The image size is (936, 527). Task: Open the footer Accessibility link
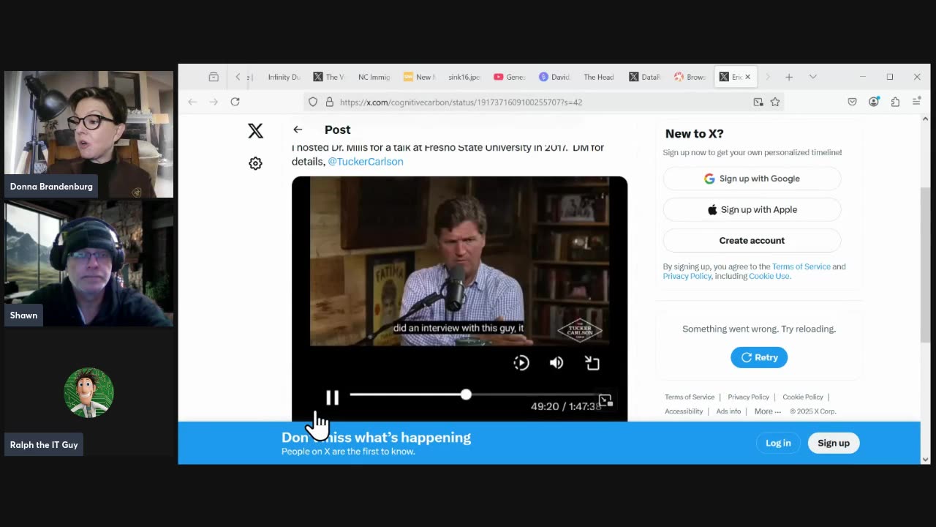pyautogui.click(x=684, y=411)
